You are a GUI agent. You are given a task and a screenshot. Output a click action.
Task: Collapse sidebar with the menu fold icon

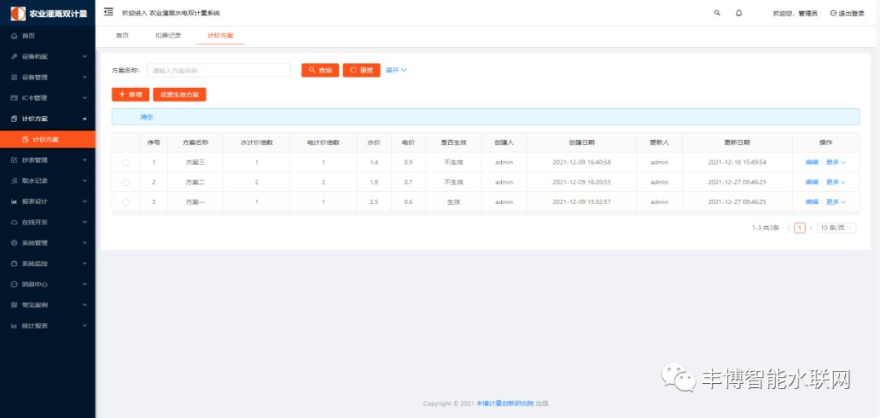pos(108,12)
